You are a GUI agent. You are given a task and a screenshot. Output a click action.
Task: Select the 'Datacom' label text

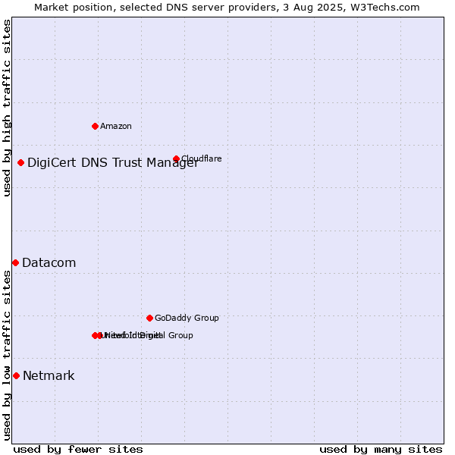(49, 263)
